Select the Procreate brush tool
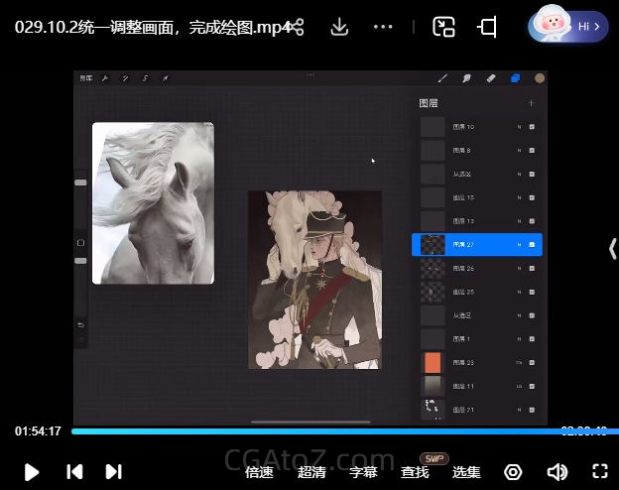The width and height of the screenshot is (619, 490). [x=442, y=78]
